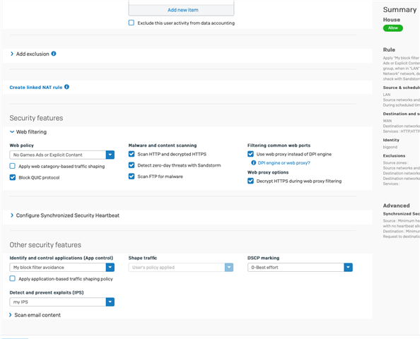This screenshot has height=339, width=420.
Task: Uncheck Scan HTTP and decrypted HTTPS
Action: pos(132,154)
